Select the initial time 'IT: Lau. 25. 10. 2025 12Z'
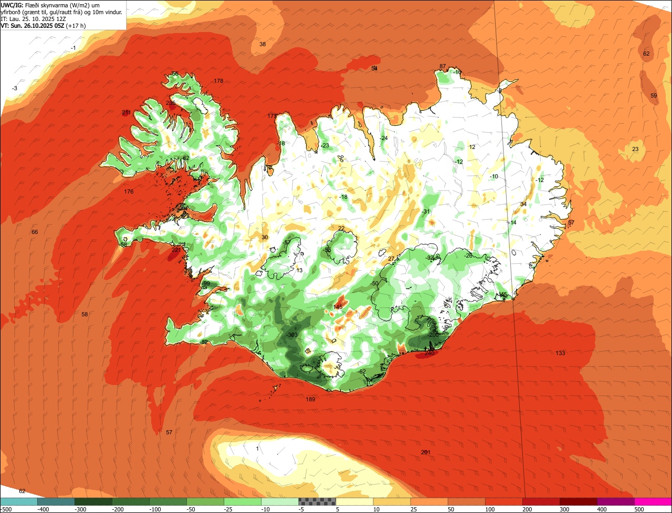 click(x=33, y=18)
